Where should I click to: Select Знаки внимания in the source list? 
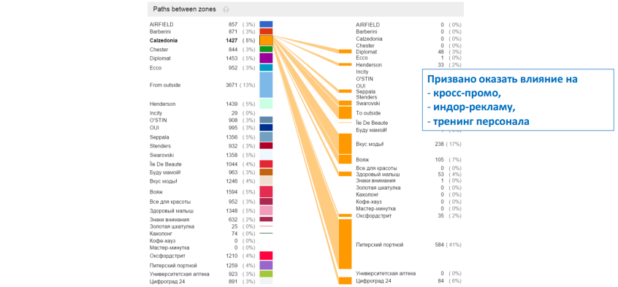[x=169, y=220]
